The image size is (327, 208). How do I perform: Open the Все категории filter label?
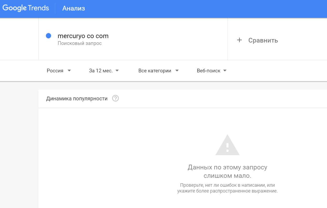coord(155,71)
